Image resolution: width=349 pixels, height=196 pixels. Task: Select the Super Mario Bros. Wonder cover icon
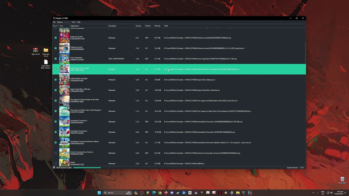pos(64,69)
